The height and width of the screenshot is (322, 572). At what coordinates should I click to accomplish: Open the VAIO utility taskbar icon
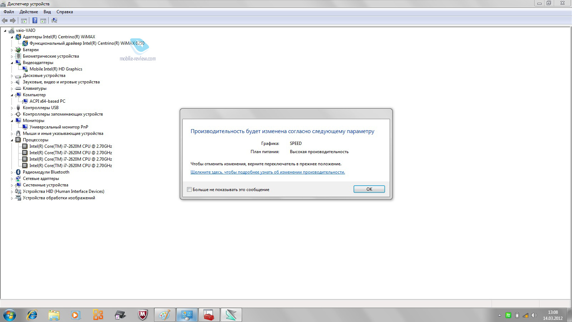pyautogui.click(x=120, y=315)
